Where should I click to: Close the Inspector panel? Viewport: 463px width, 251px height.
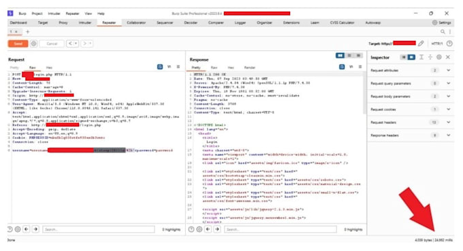[x=448, y=57]
